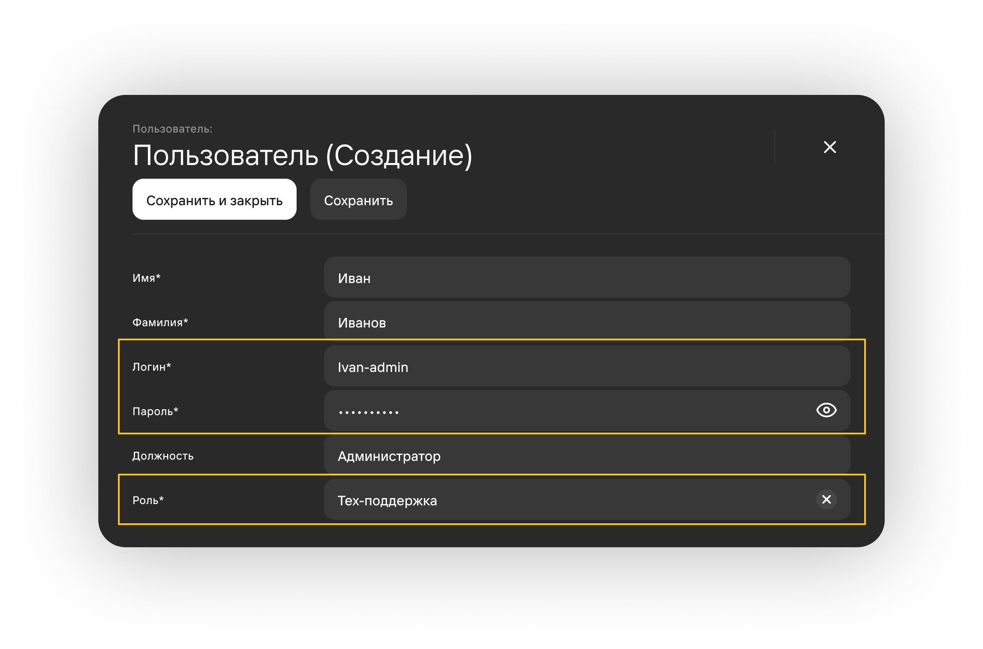The width and height of the screenshot is (983, 649).
Task: Click the Сохранить button
Action: click(x=358, y=200)
